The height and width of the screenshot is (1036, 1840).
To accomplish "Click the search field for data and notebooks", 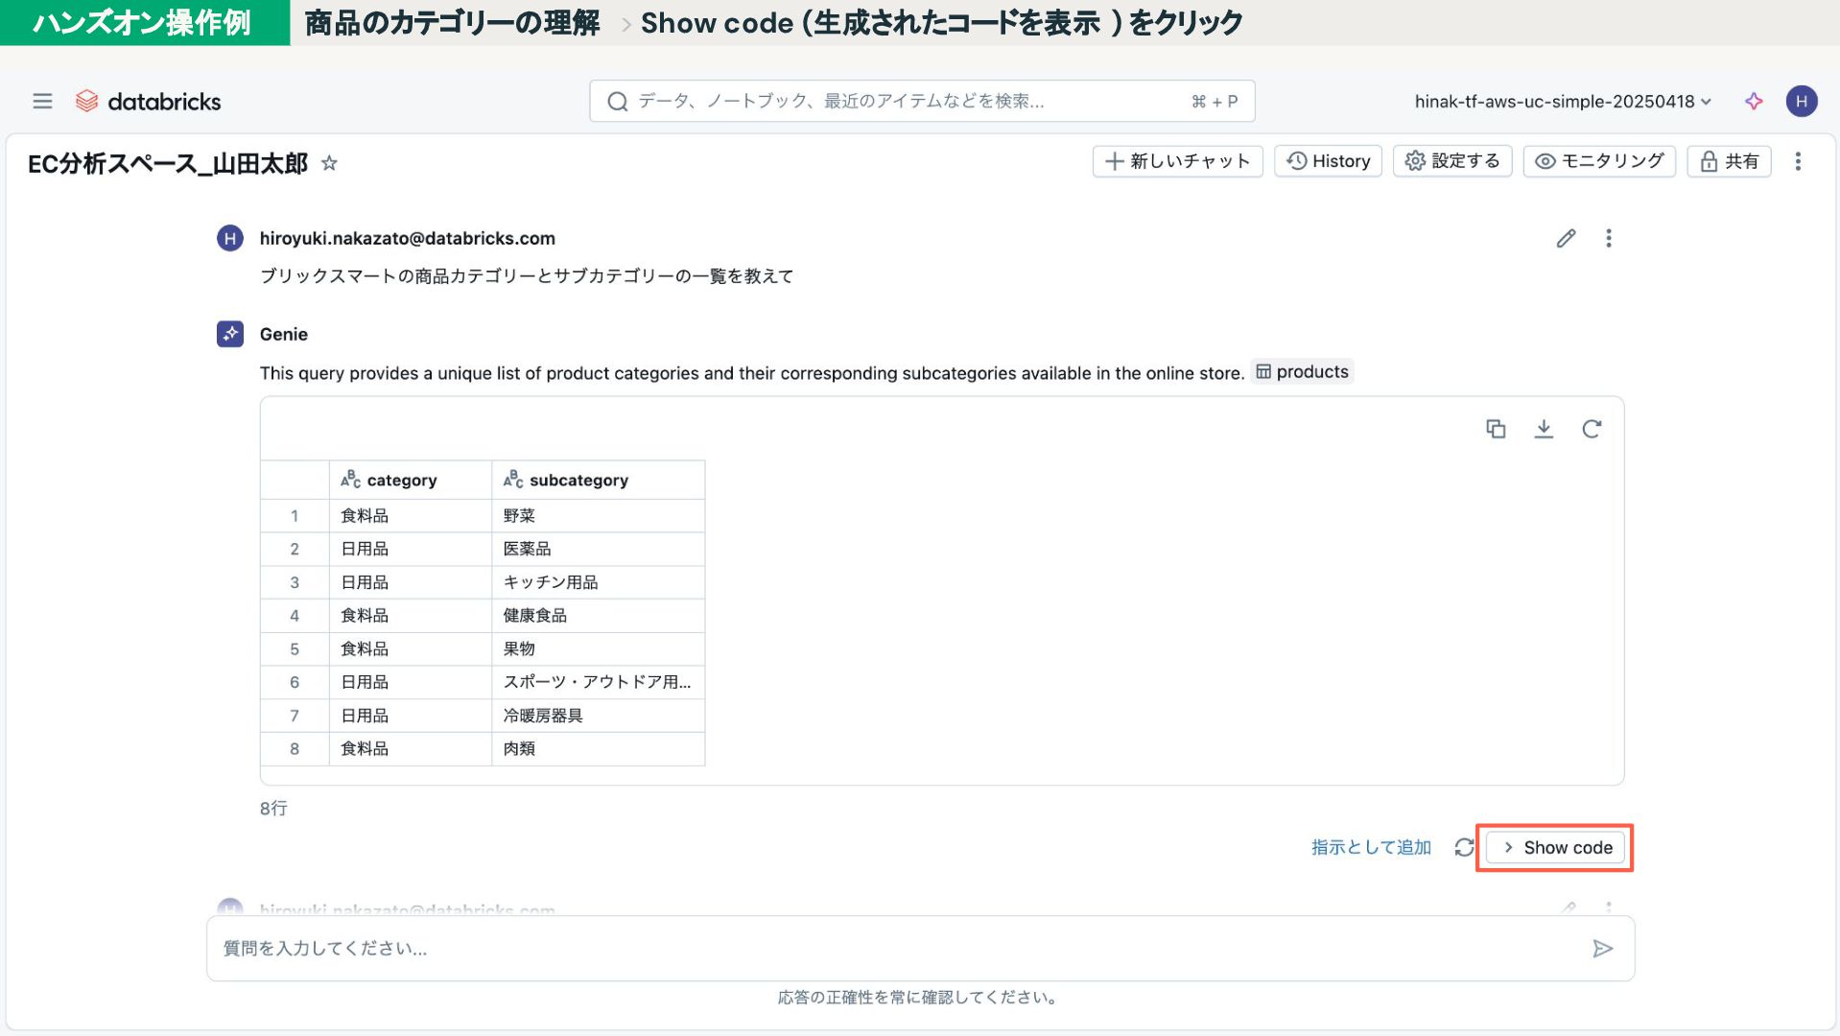I will (x=922, y=101).
